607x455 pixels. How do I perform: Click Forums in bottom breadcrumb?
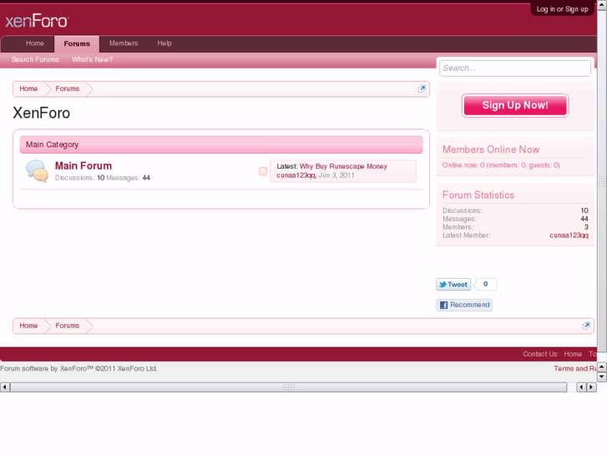tap(68, 326)
